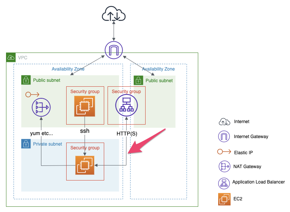The image size is (290, 212).
Task: Click the Internet cloud icon at top
Action: (114, 15)
